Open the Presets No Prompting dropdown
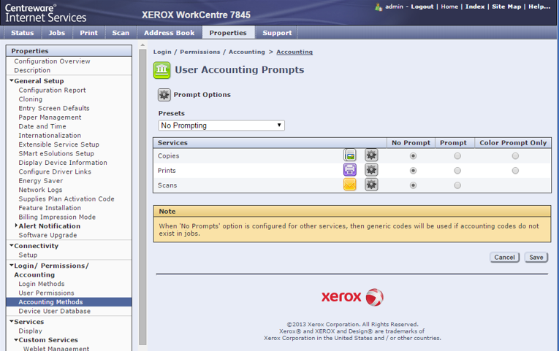This screenshot has height=351, width=559. [x=221, y=126]
